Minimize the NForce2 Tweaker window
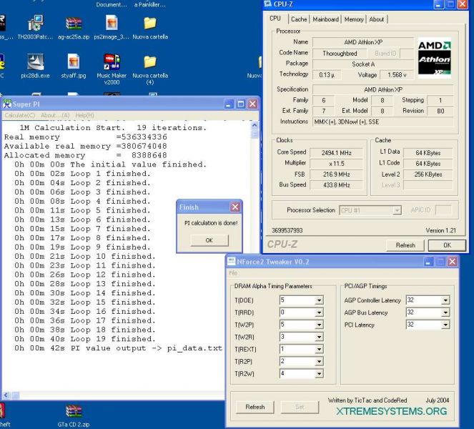Image resolution: width=474 pixels, height=429 pixels. click(x=428, y=262)
